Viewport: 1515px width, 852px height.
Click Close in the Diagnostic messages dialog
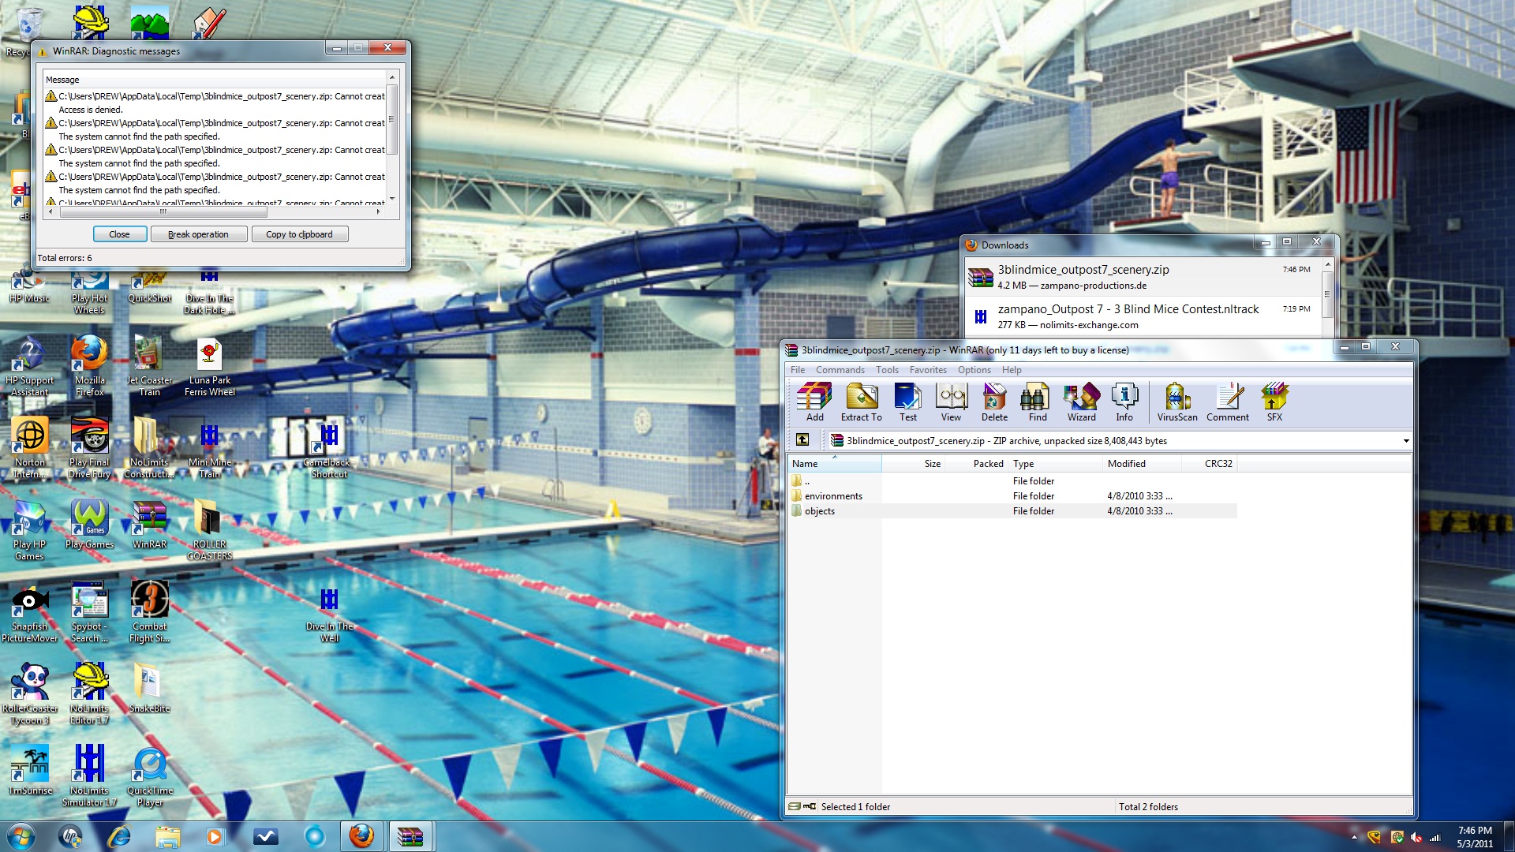[119, 234]
